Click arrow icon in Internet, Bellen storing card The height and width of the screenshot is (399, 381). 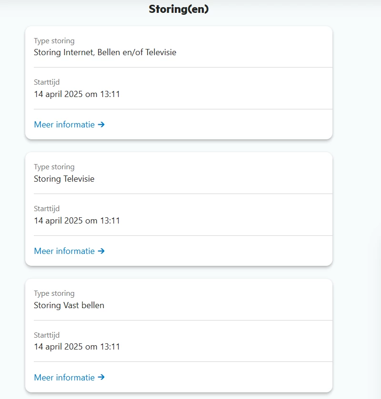(x=101, y=125)
